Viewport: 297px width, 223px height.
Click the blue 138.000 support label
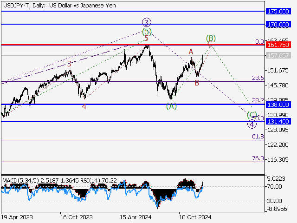tap(278, 105)
